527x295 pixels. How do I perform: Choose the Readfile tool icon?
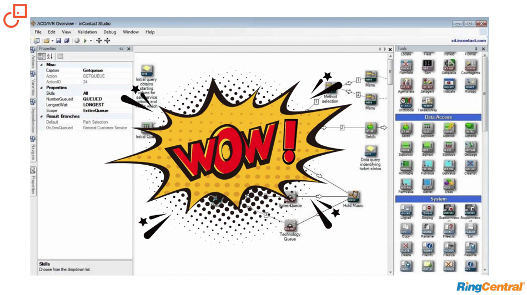(470, 247)
